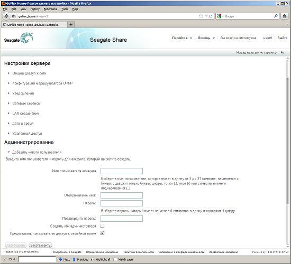Viewport: 291px width, 264px height.
Task: Check Создать как администратора box
Action: 103,226
